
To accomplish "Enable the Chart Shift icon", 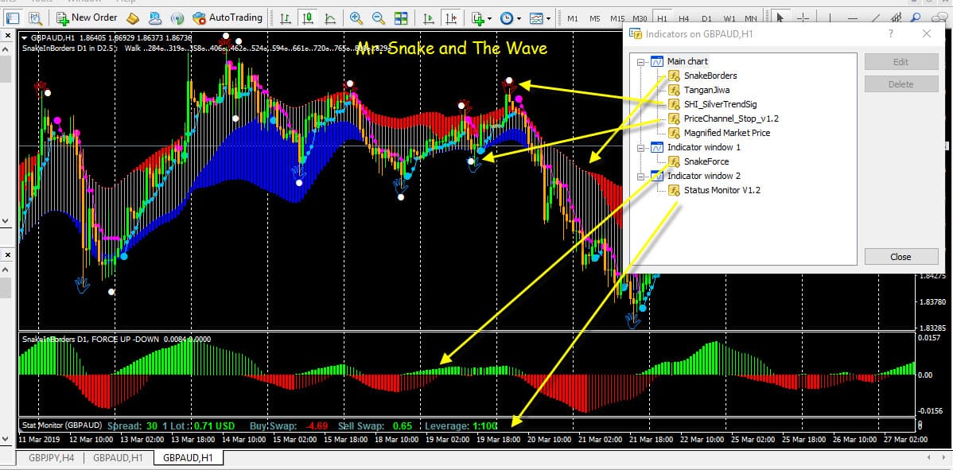I will pos(452,17).
